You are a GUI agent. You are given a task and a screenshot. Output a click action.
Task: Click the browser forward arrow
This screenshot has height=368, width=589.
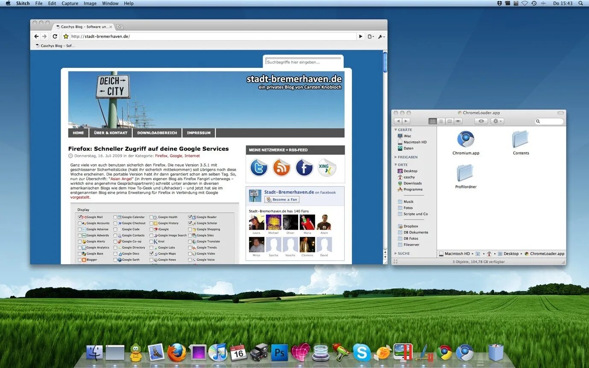pos(44,37)
